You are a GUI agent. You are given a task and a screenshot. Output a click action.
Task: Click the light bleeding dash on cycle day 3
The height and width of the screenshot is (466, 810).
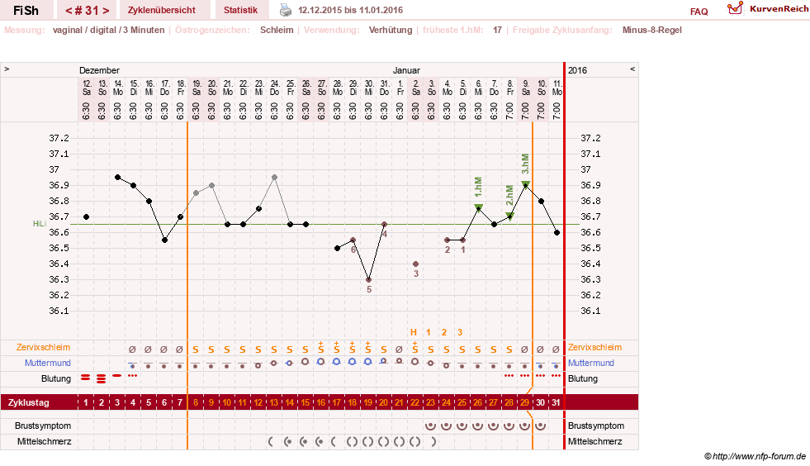(117, 375)
